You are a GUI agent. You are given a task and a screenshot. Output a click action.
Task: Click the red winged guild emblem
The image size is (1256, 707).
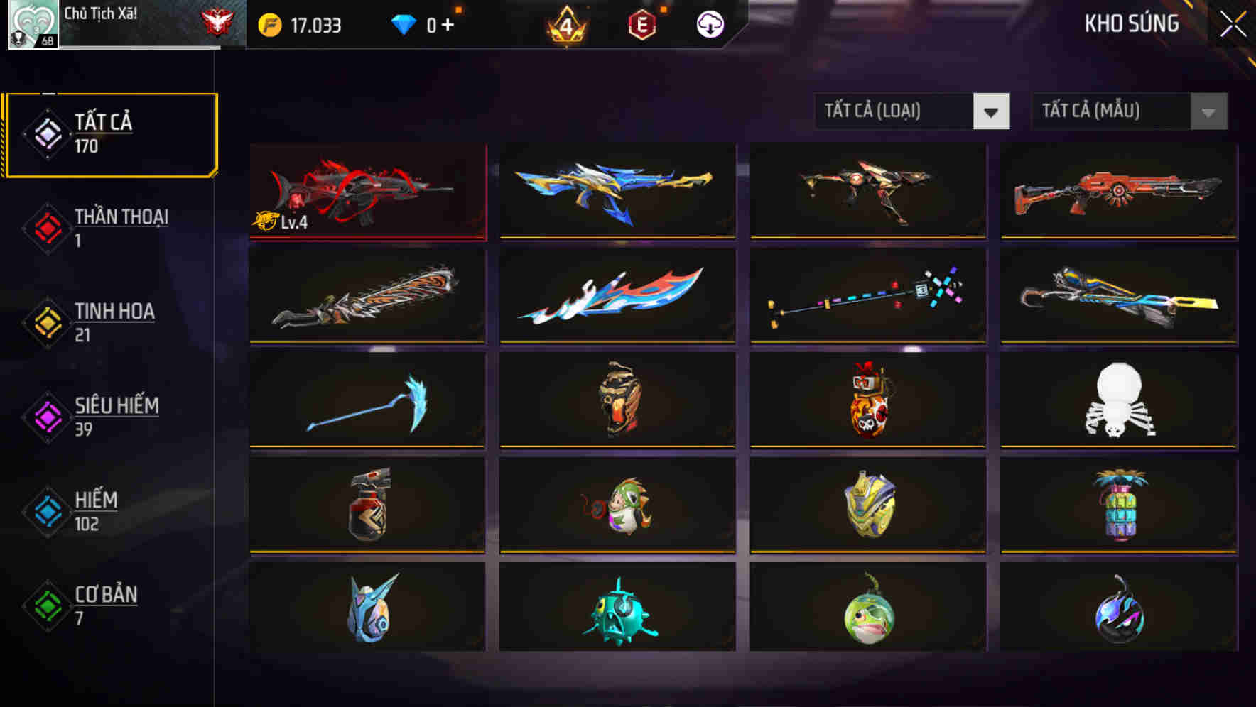pyautogui.click(x=217, y=23)
